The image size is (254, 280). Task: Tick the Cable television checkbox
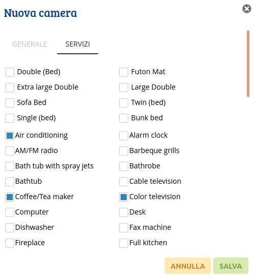(x=124, y=182)
